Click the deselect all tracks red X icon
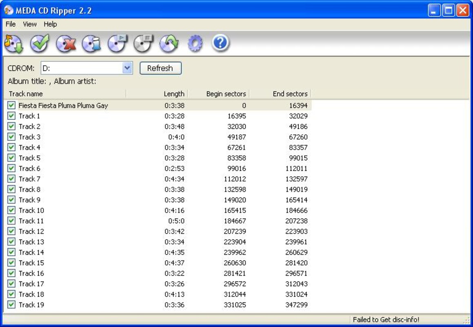Image resolution: width=473 pixels, height=327 pixels. pos(65,43)
